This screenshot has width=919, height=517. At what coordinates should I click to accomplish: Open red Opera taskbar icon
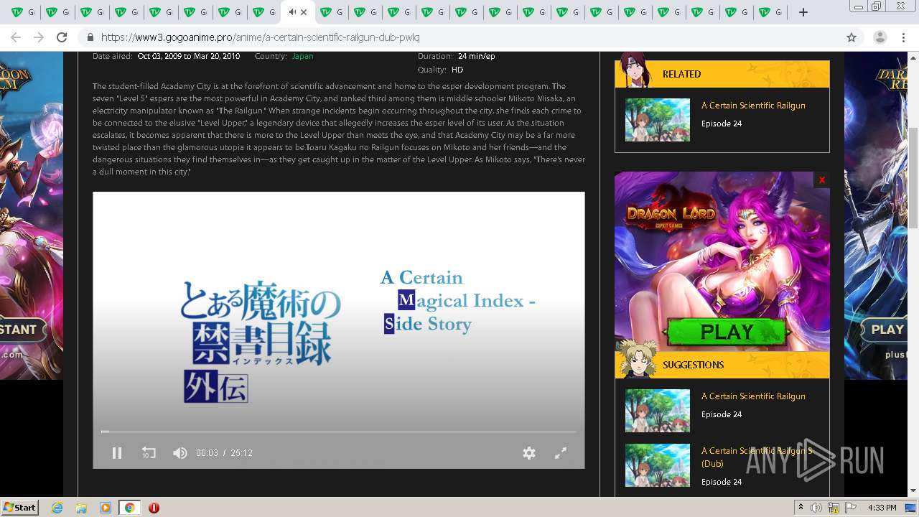154,508
